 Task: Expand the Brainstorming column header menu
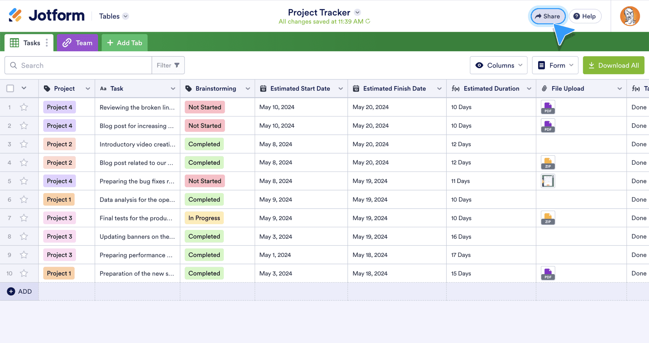(x=248, y=88)
